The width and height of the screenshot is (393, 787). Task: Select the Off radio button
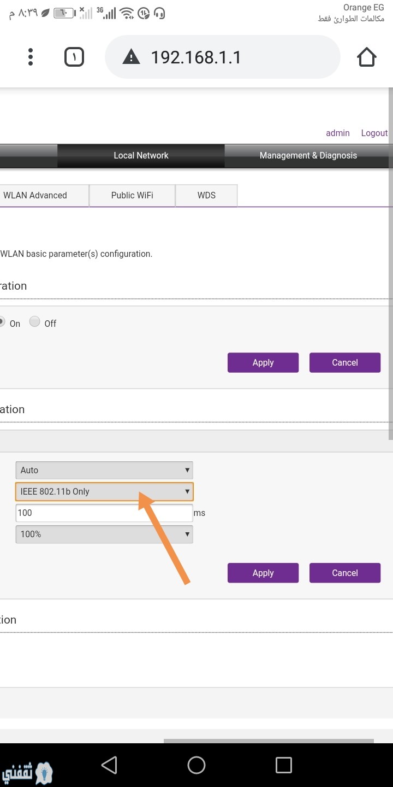click(x=35, y=322)
